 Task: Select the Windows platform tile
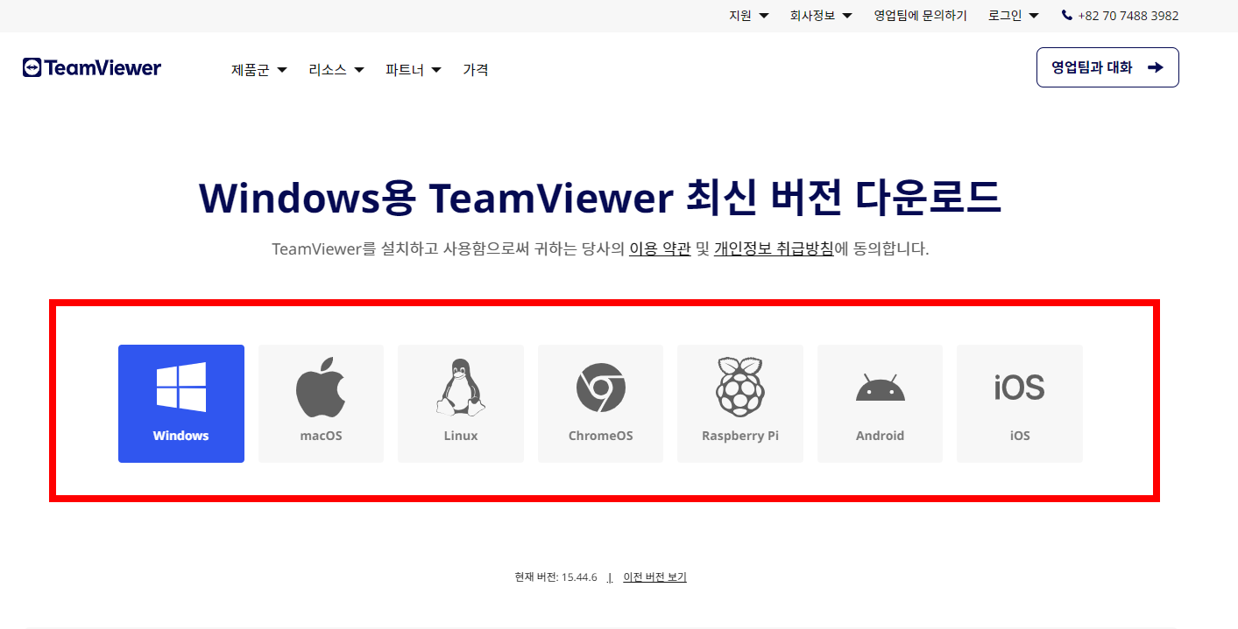point(181,403)
